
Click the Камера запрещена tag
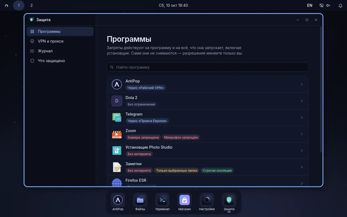click(x=143, y=138)
